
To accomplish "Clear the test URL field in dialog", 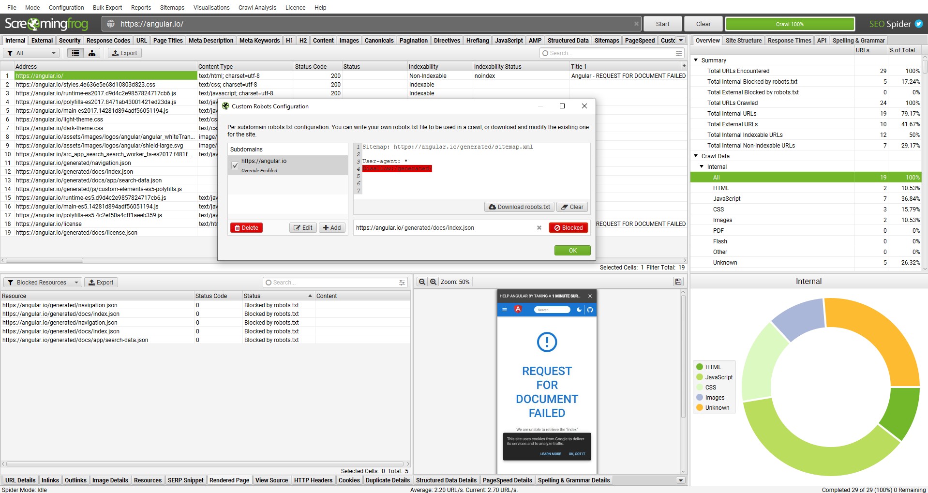I will 539,228.
